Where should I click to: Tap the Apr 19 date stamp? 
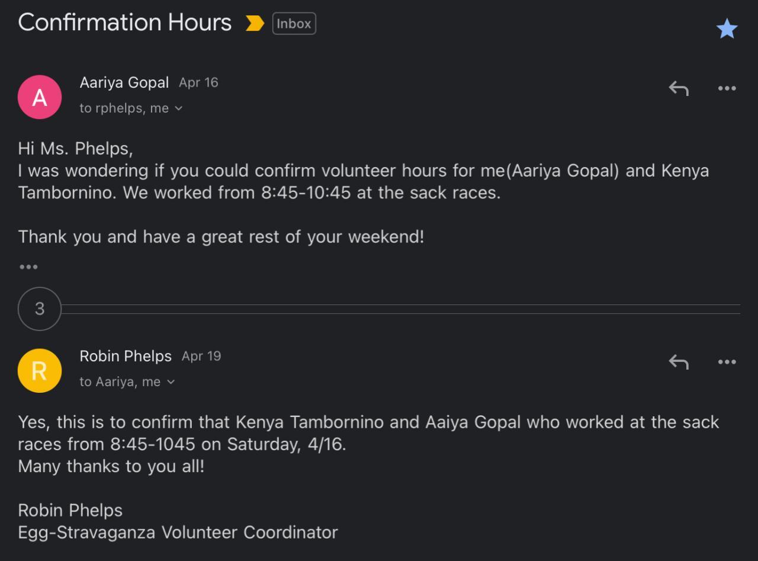pos(201,356)
